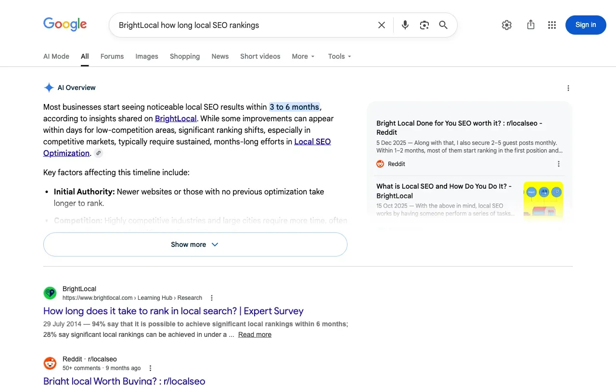Click '50+ comments' text under Reddit result
The image size is (616, 385).
click(81, 368)
